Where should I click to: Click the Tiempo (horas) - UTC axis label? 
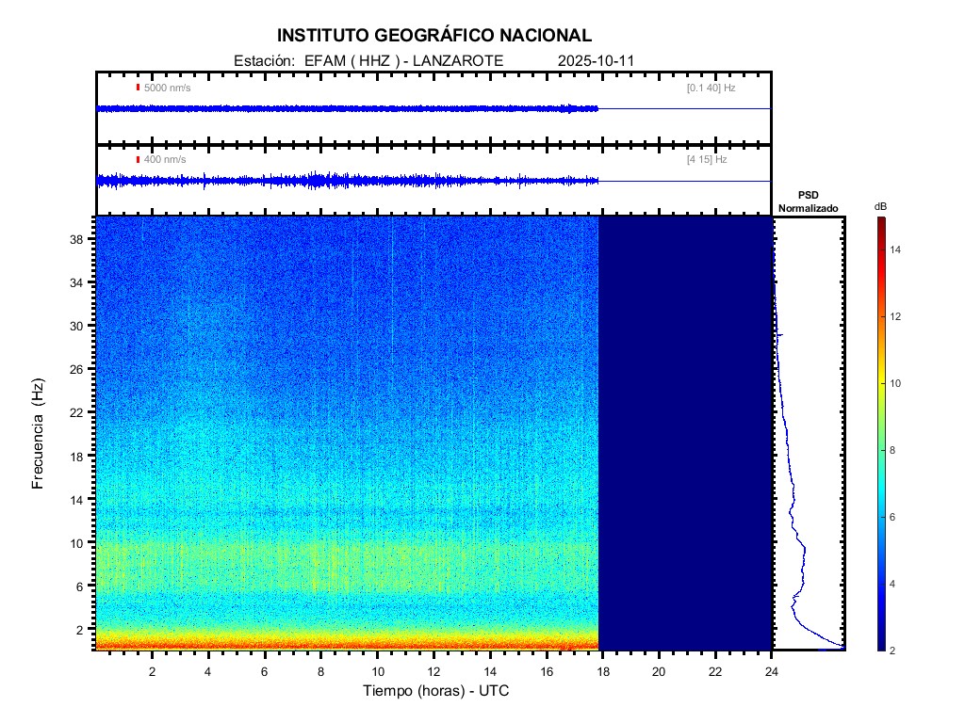tap(436, 691)
